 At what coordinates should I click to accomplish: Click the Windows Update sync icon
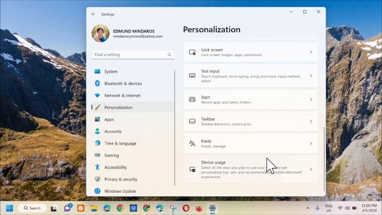click(x=97, y=191)
